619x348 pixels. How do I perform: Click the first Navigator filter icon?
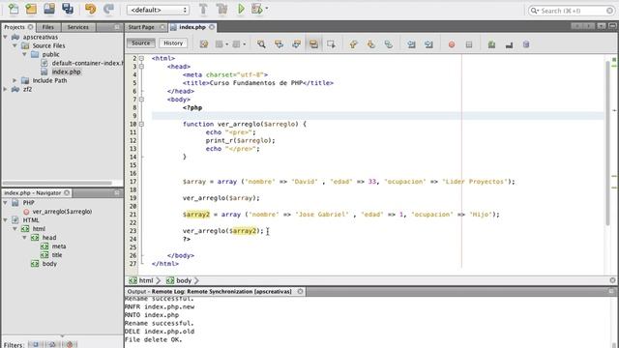pyautogui.click(x=35, y=344)
